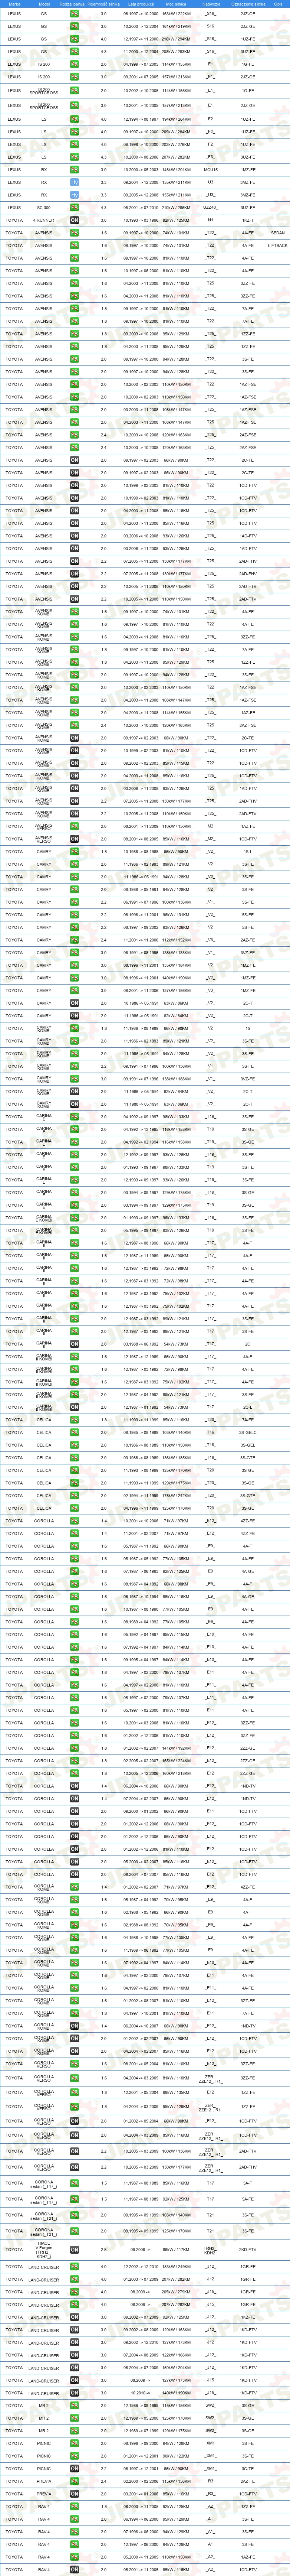Click the petrol icon in the GS 4.3 row
290x2576 pixels.
(x=74, y=51)
